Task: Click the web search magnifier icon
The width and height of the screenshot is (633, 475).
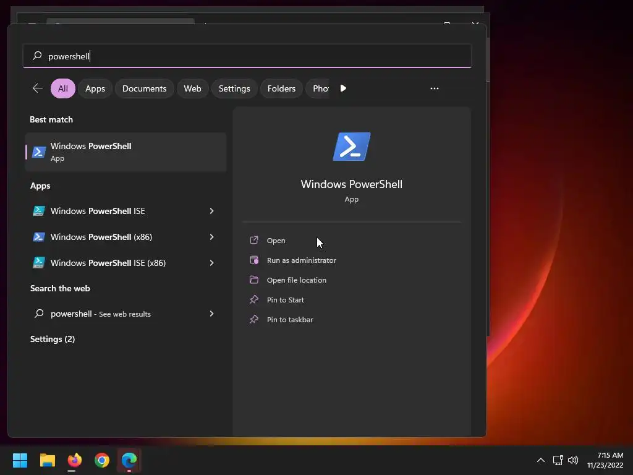Action: tap(39, 314)
